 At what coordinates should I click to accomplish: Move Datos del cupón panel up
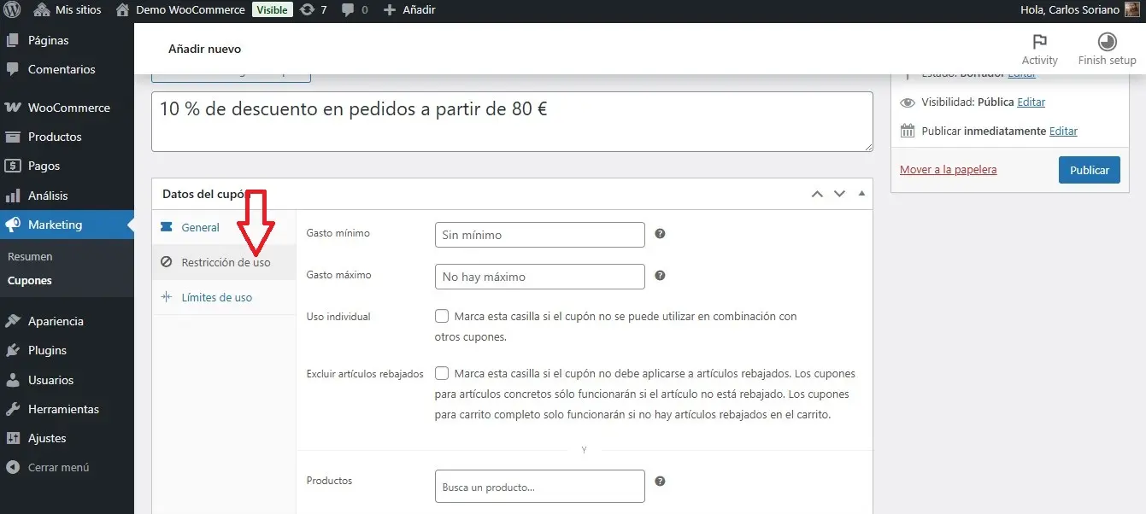[817, 194]
